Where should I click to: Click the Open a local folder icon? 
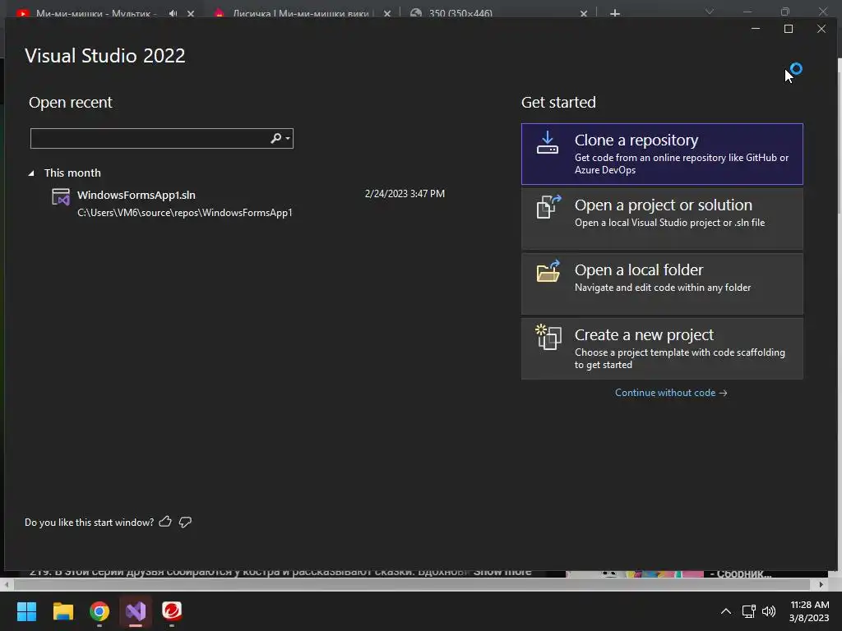click(548, 271)
